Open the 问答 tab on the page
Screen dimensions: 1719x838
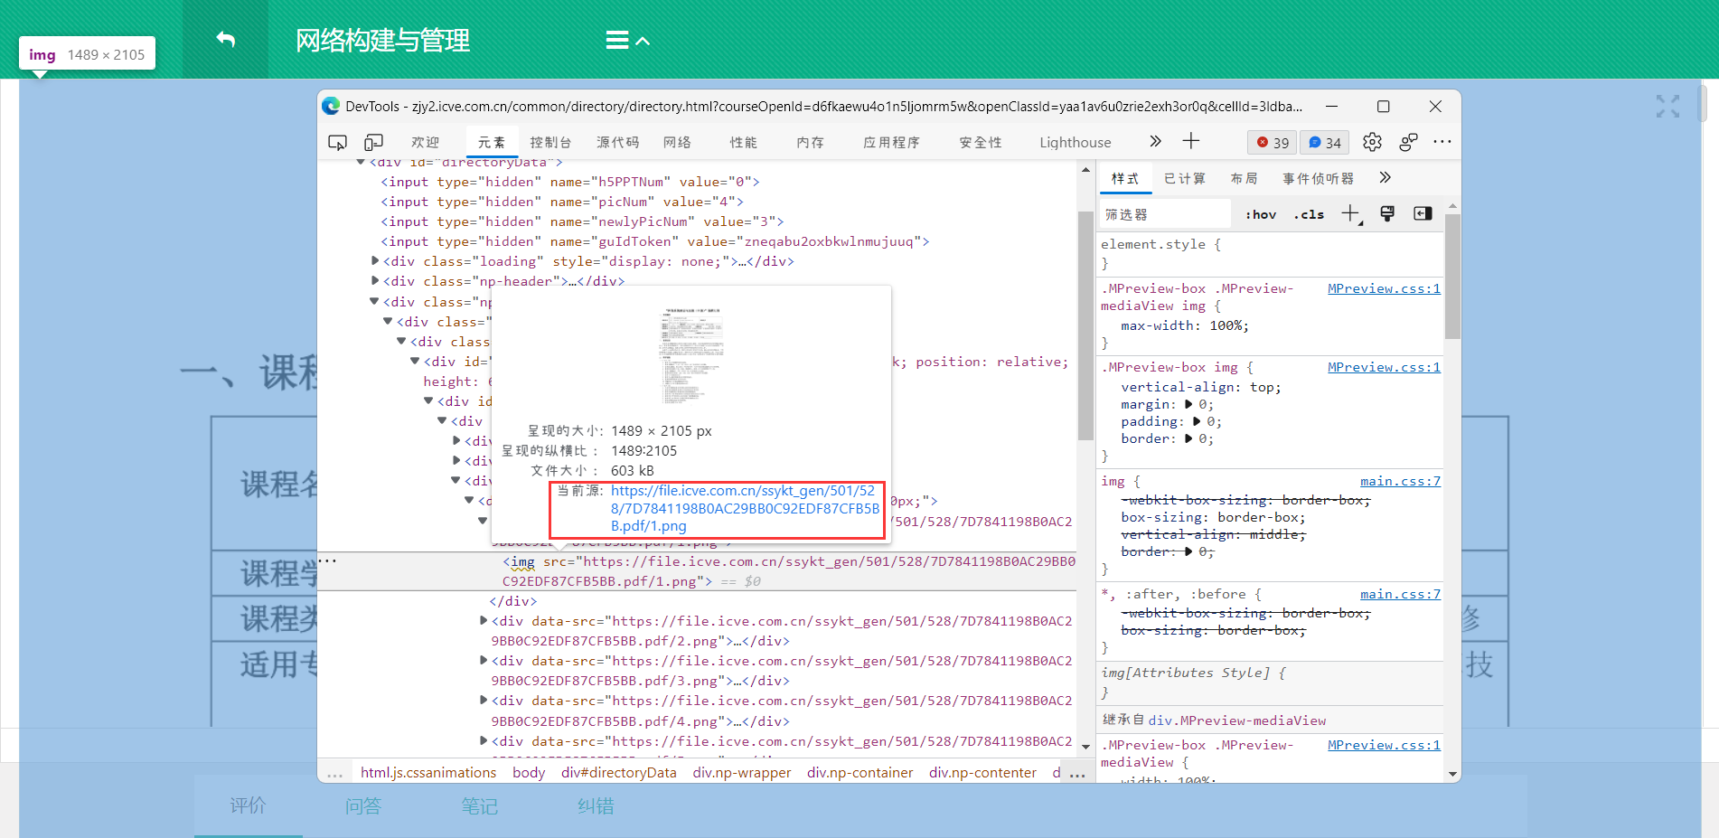coord(363,805)
